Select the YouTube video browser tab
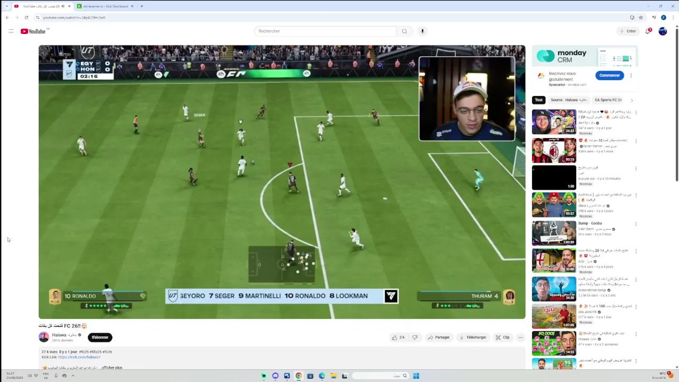This screenshot has height=382, width=679. (42, 6)
